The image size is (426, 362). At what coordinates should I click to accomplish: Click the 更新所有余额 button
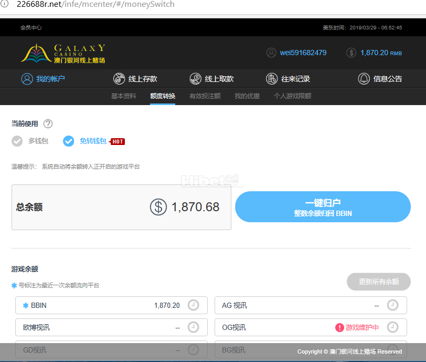pyautogui.click(x=378, y=282)
